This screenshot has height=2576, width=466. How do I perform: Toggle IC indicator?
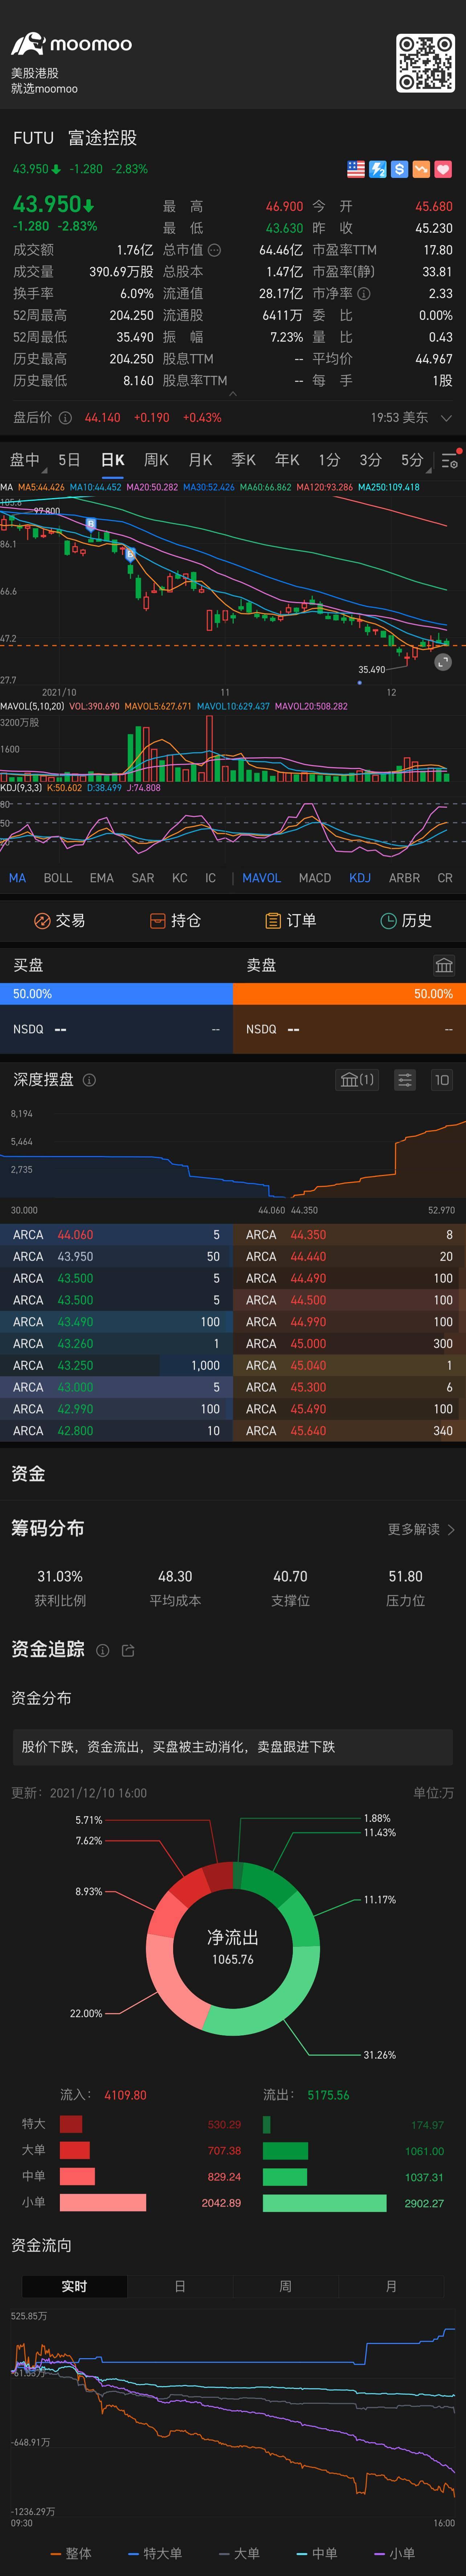click(210, 878)
